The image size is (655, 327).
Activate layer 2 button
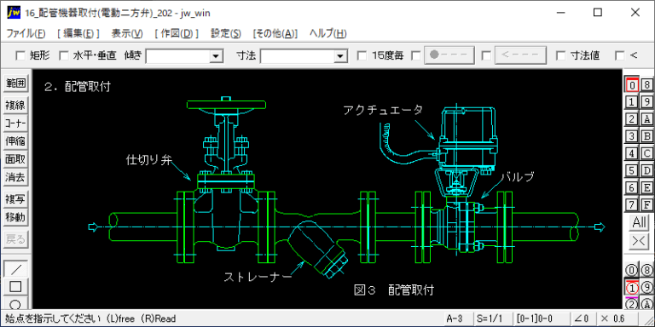(x=632, y=119)
